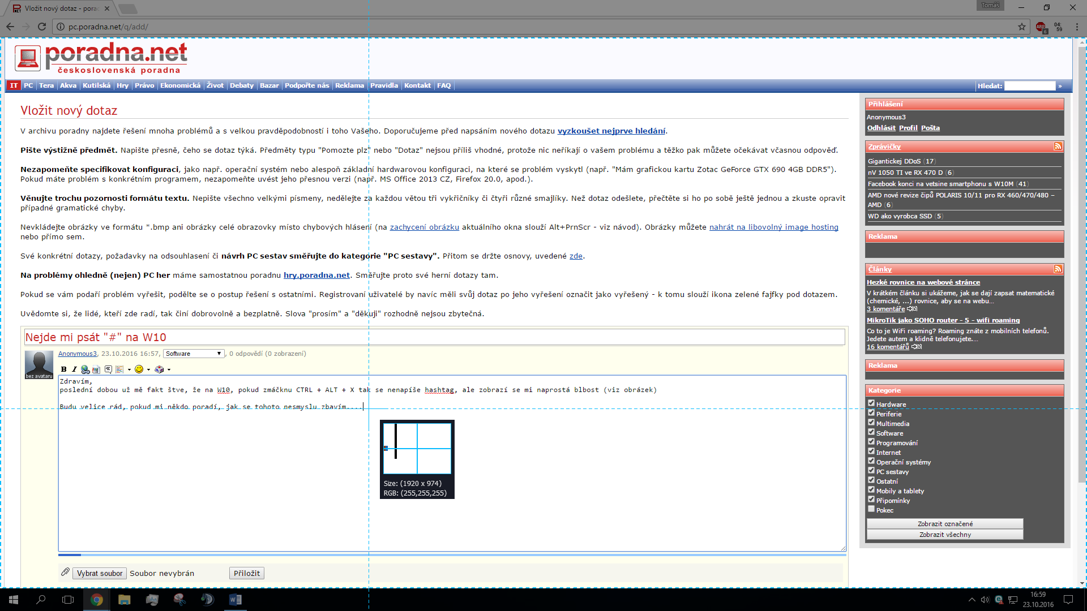Click the paperclip attachment icon
This screenshot has width=1087, height=611.
(65, 573)
